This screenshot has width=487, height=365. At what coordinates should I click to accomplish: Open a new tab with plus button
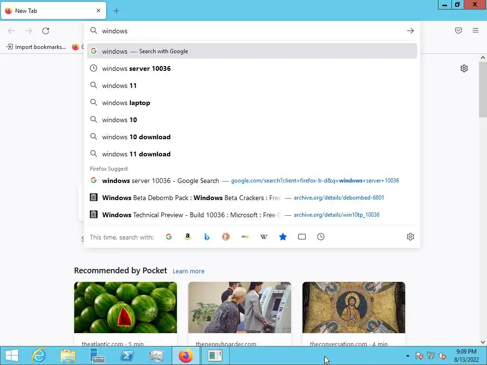point(116,11)
